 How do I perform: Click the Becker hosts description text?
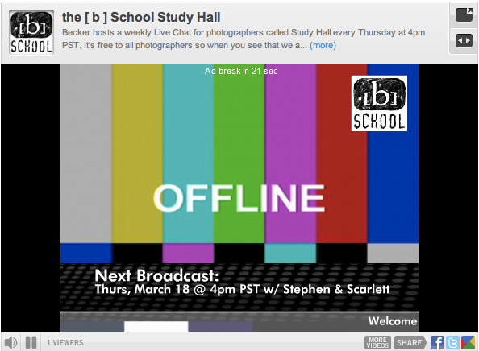pos(244,39)
